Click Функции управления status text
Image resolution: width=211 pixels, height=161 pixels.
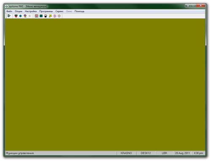20,153
